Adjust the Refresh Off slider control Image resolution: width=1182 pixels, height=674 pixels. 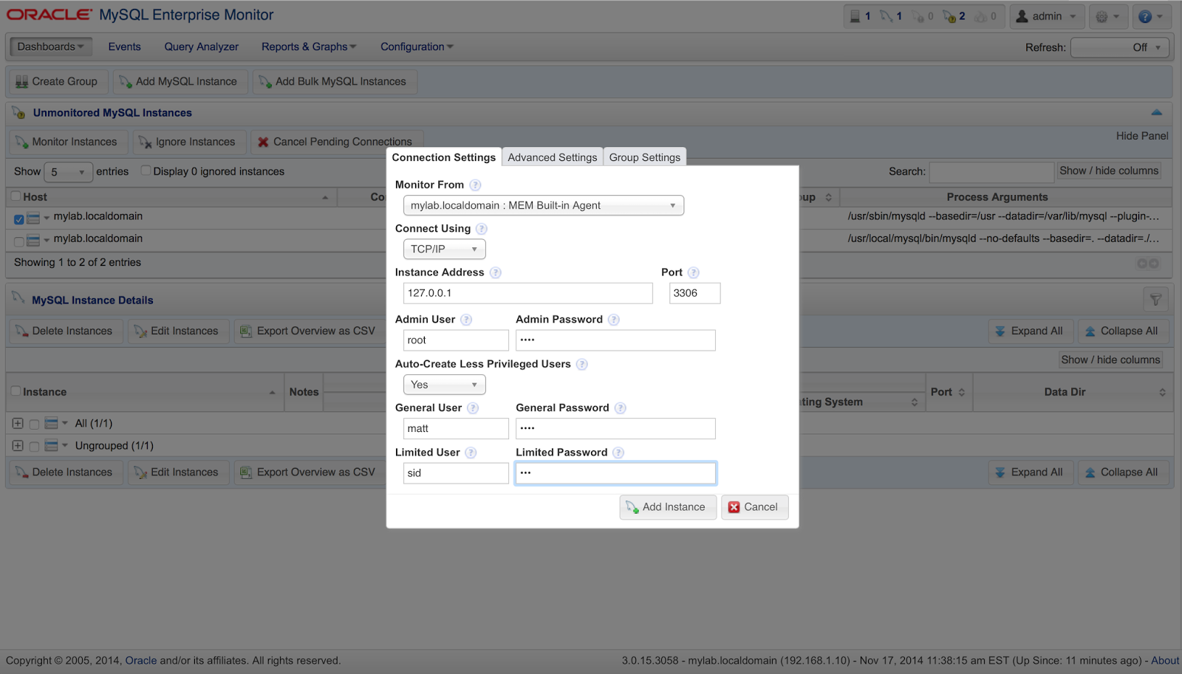(1120, 47)
